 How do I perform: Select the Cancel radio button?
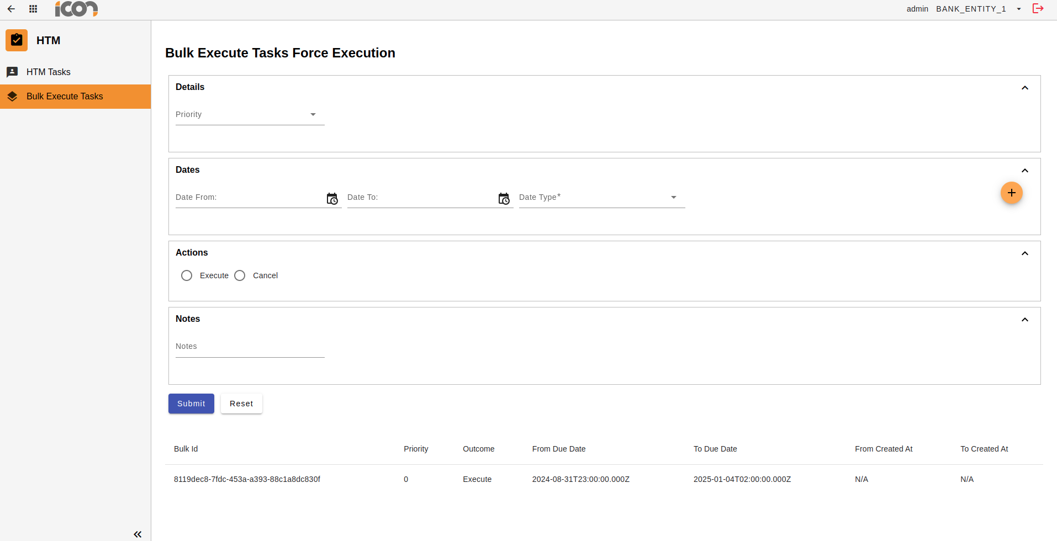[x=240, y=275]
